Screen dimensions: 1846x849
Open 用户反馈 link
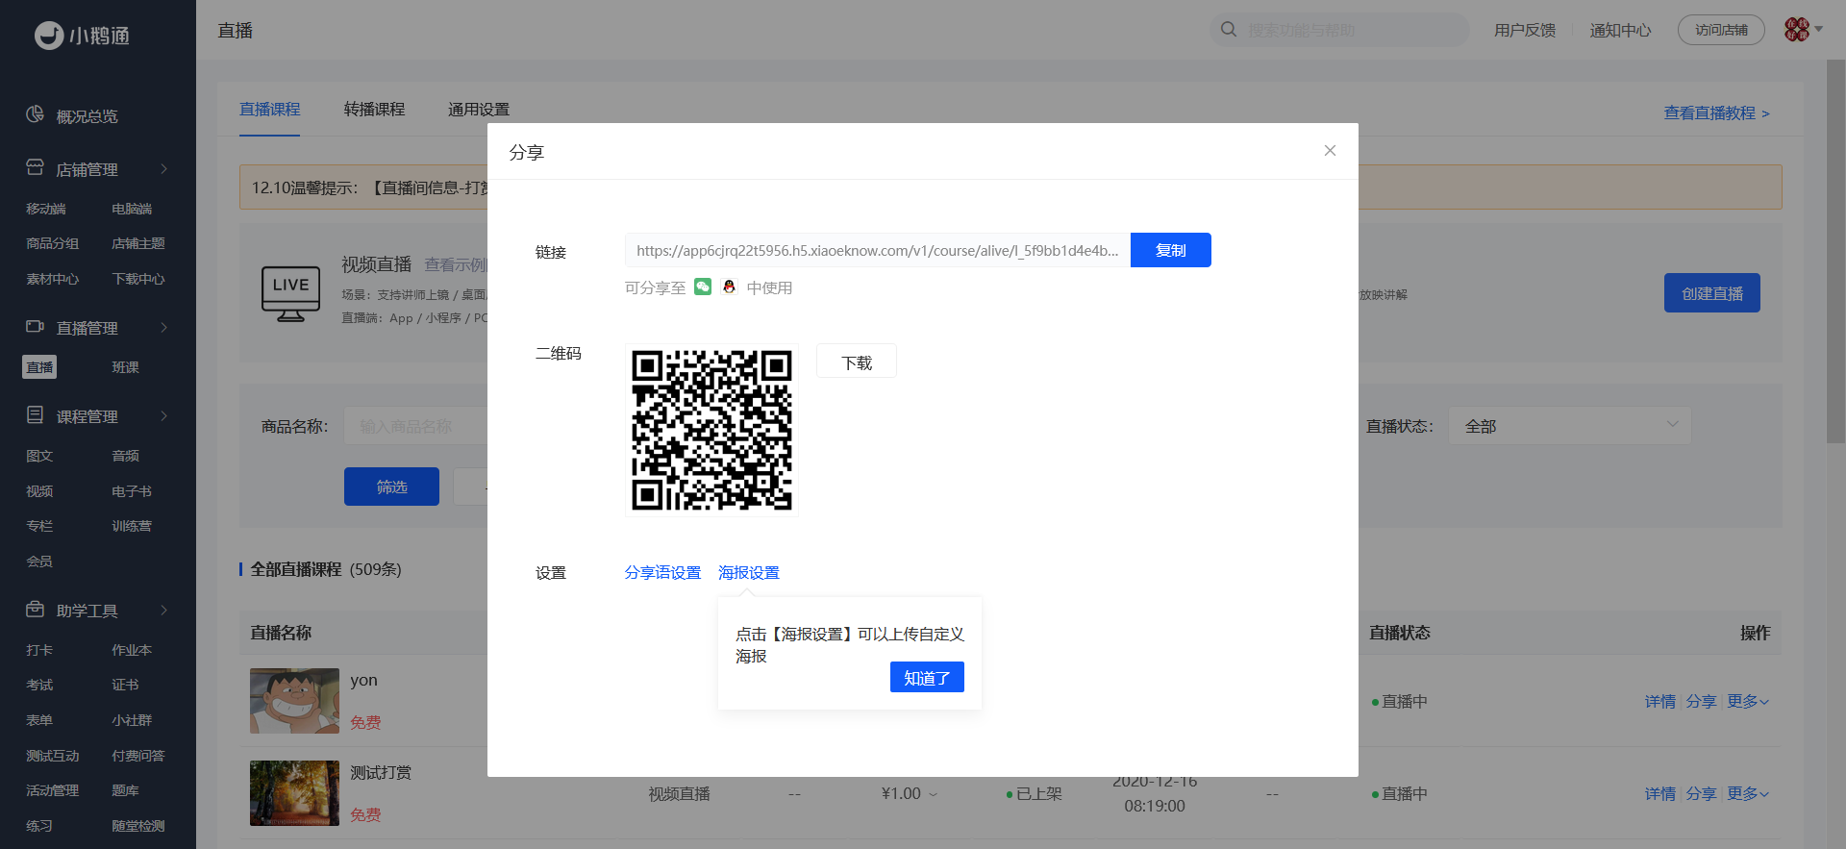pos(1525,30)
